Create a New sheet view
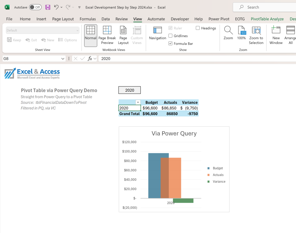The image size is (296, 233). click(48, 40)
